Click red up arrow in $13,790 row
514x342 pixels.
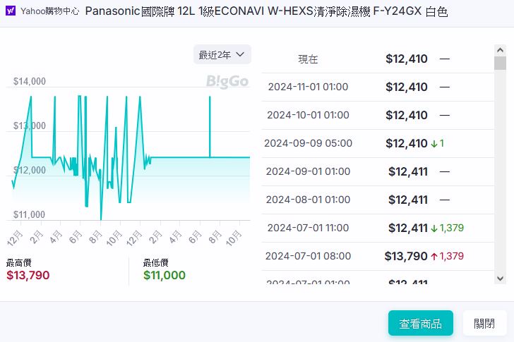pos(434,257)
